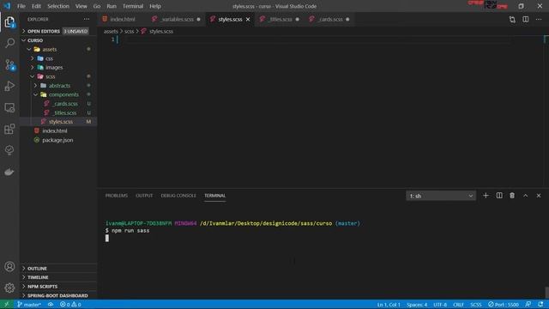Close the styles.scss editor tab

click(248, 19)
